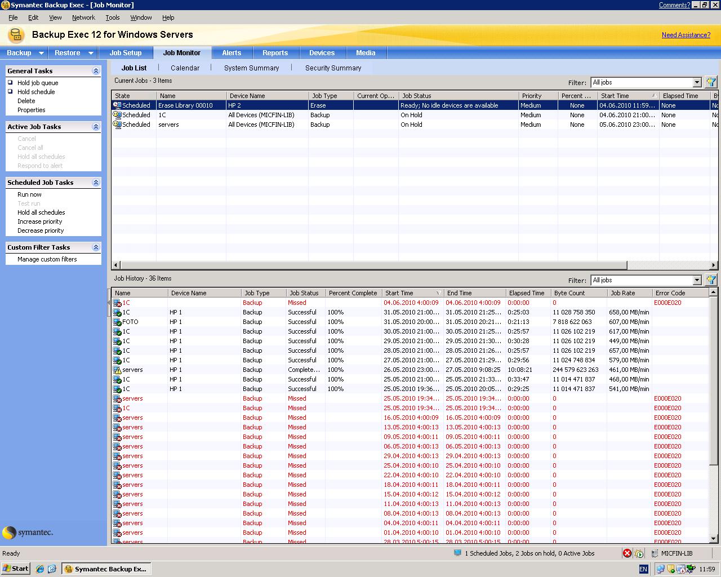
Task: Click the Job History filter funnel icon
Action: click(x=711, y=280)
